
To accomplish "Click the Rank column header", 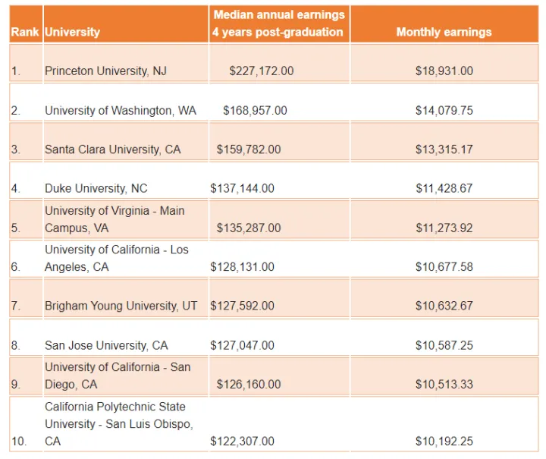I will (x=26, y=33).
